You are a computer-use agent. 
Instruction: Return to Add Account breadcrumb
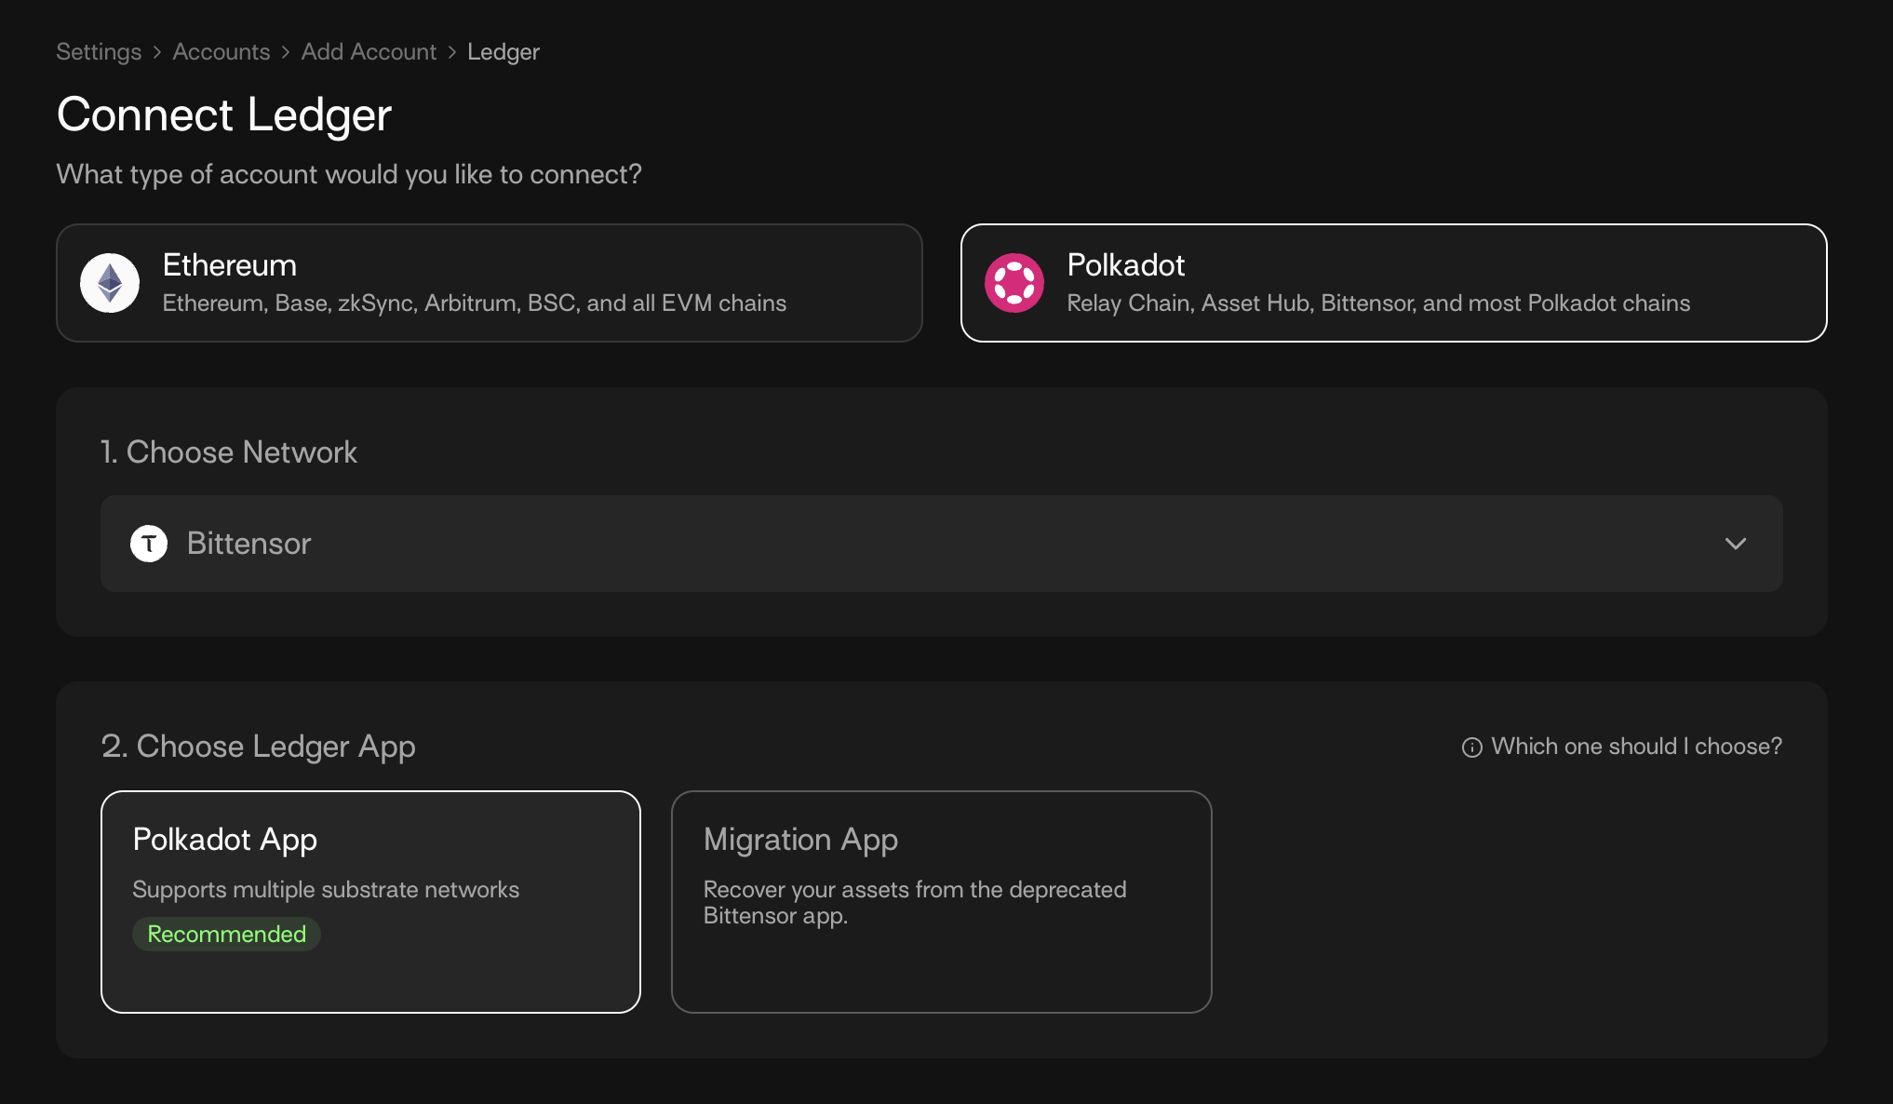click(x=369, y=52)
